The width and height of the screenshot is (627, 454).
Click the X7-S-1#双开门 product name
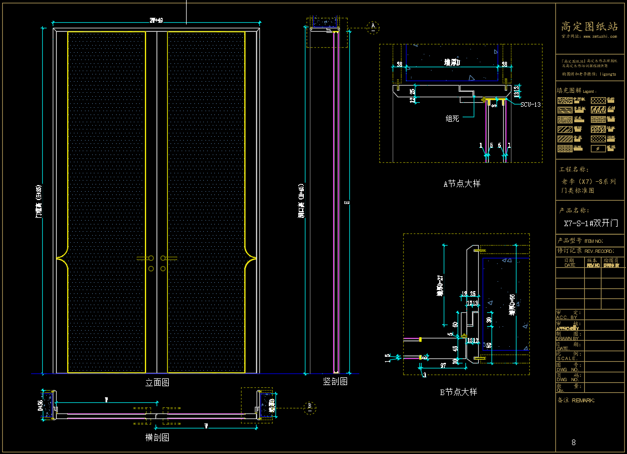point(590,223)
